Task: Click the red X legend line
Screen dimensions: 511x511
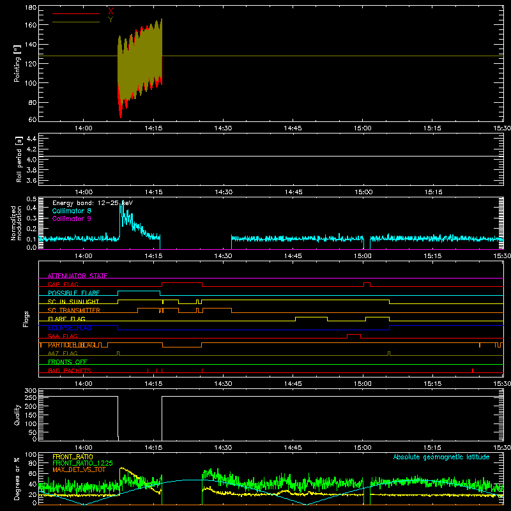Action: (76, 13)
